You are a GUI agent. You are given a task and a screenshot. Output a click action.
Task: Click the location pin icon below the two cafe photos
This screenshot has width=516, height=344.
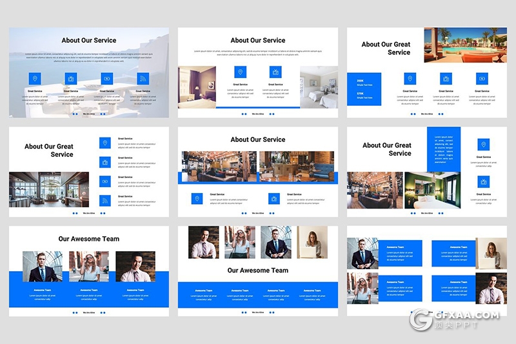point(197,198)
